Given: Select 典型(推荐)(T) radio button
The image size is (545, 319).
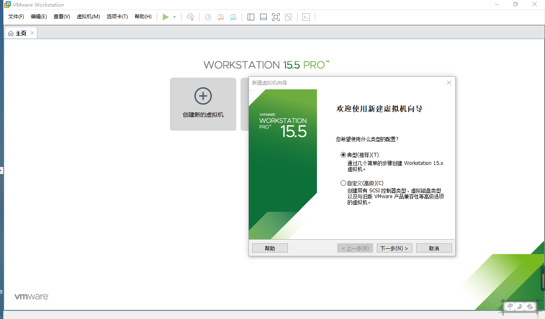Looking at the screenshot, I should (343, 155).
